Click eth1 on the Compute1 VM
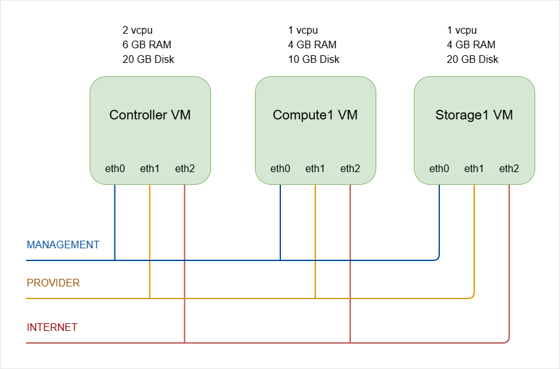Image resolution: width=560 pixels, height=369 pixels. [x=315, y=169]
